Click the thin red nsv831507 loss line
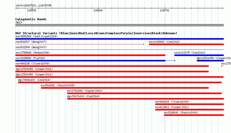Image resolution: width=231 pixels, height=133 pixels. click(80, 44)
